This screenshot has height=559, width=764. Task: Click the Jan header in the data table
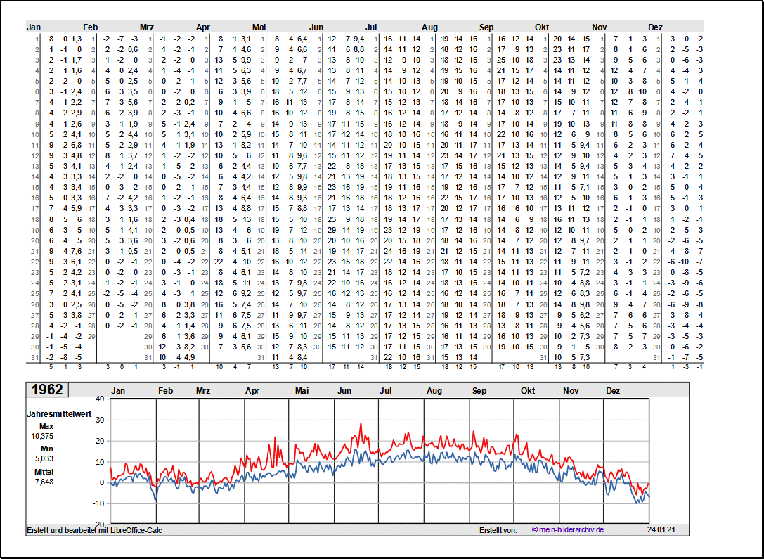[x=34, y=27]
